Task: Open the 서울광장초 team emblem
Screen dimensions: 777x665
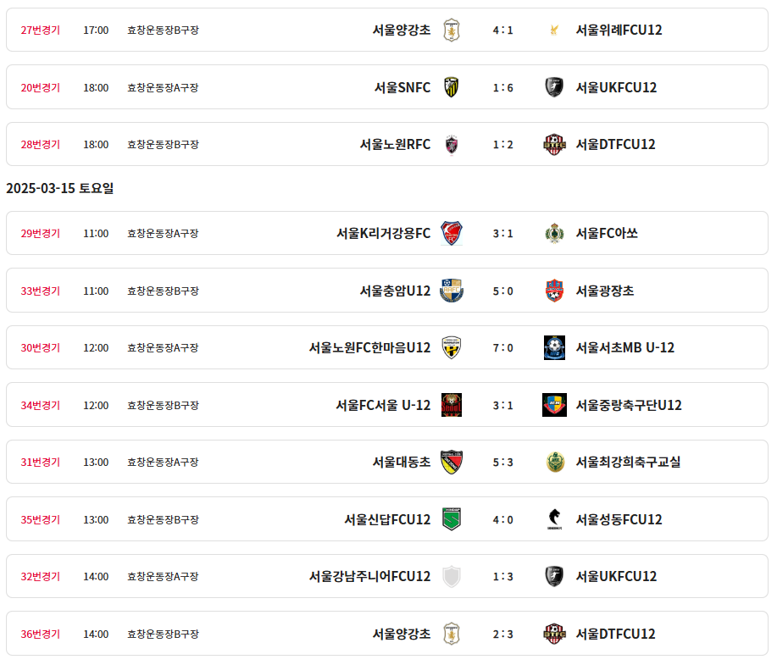Action: 554,291
